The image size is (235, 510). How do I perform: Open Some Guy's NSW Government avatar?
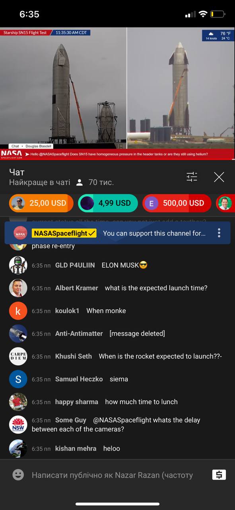point(18,424)
